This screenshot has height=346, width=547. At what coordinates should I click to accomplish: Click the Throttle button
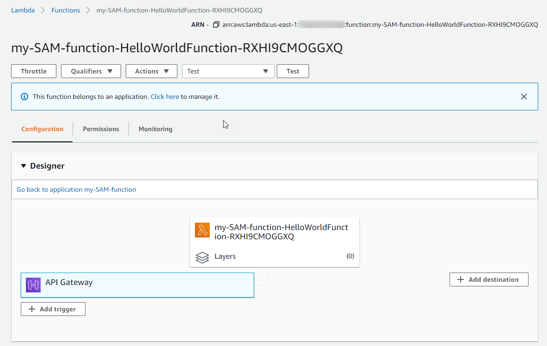(34, 71)
